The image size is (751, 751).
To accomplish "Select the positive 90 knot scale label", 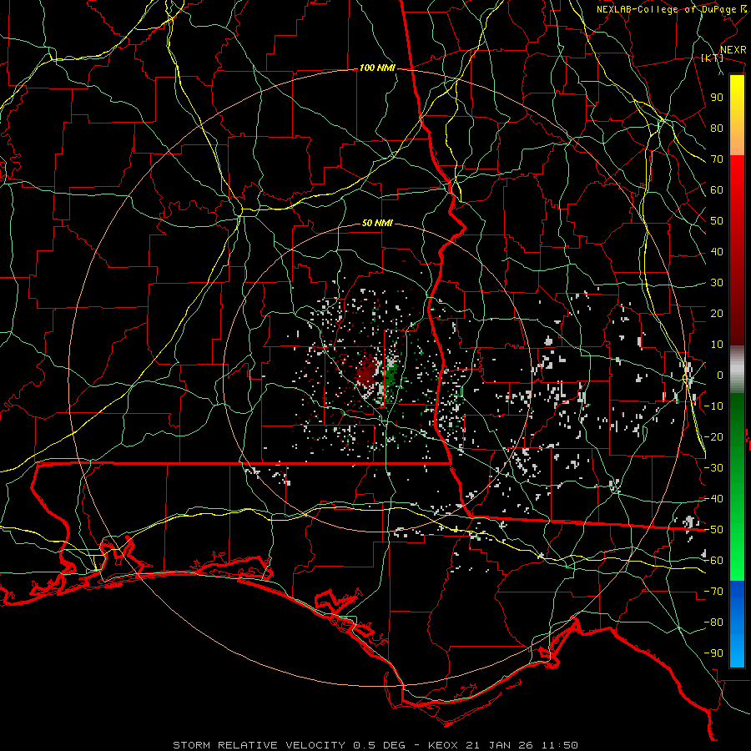I will click(x=717, y=98).
